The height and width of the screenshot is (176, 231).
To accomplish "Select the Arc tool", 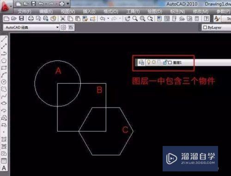I will (4, 75).
